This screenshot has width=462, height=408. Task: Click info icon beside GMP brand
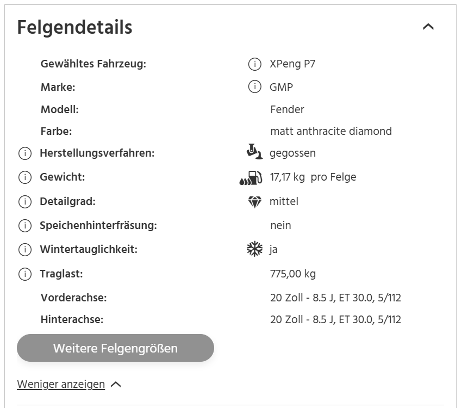point(254,86)
